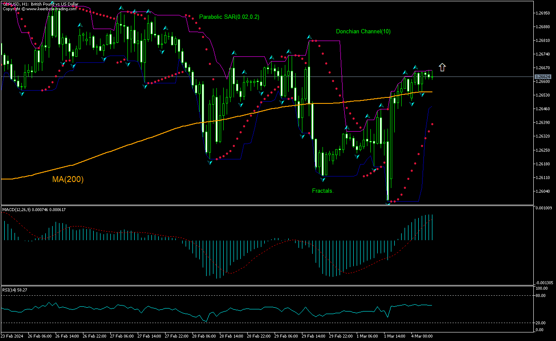556x341 pixels.
Task: Open the keenbase-trading.com copyright link
Action: click(41, 9)
